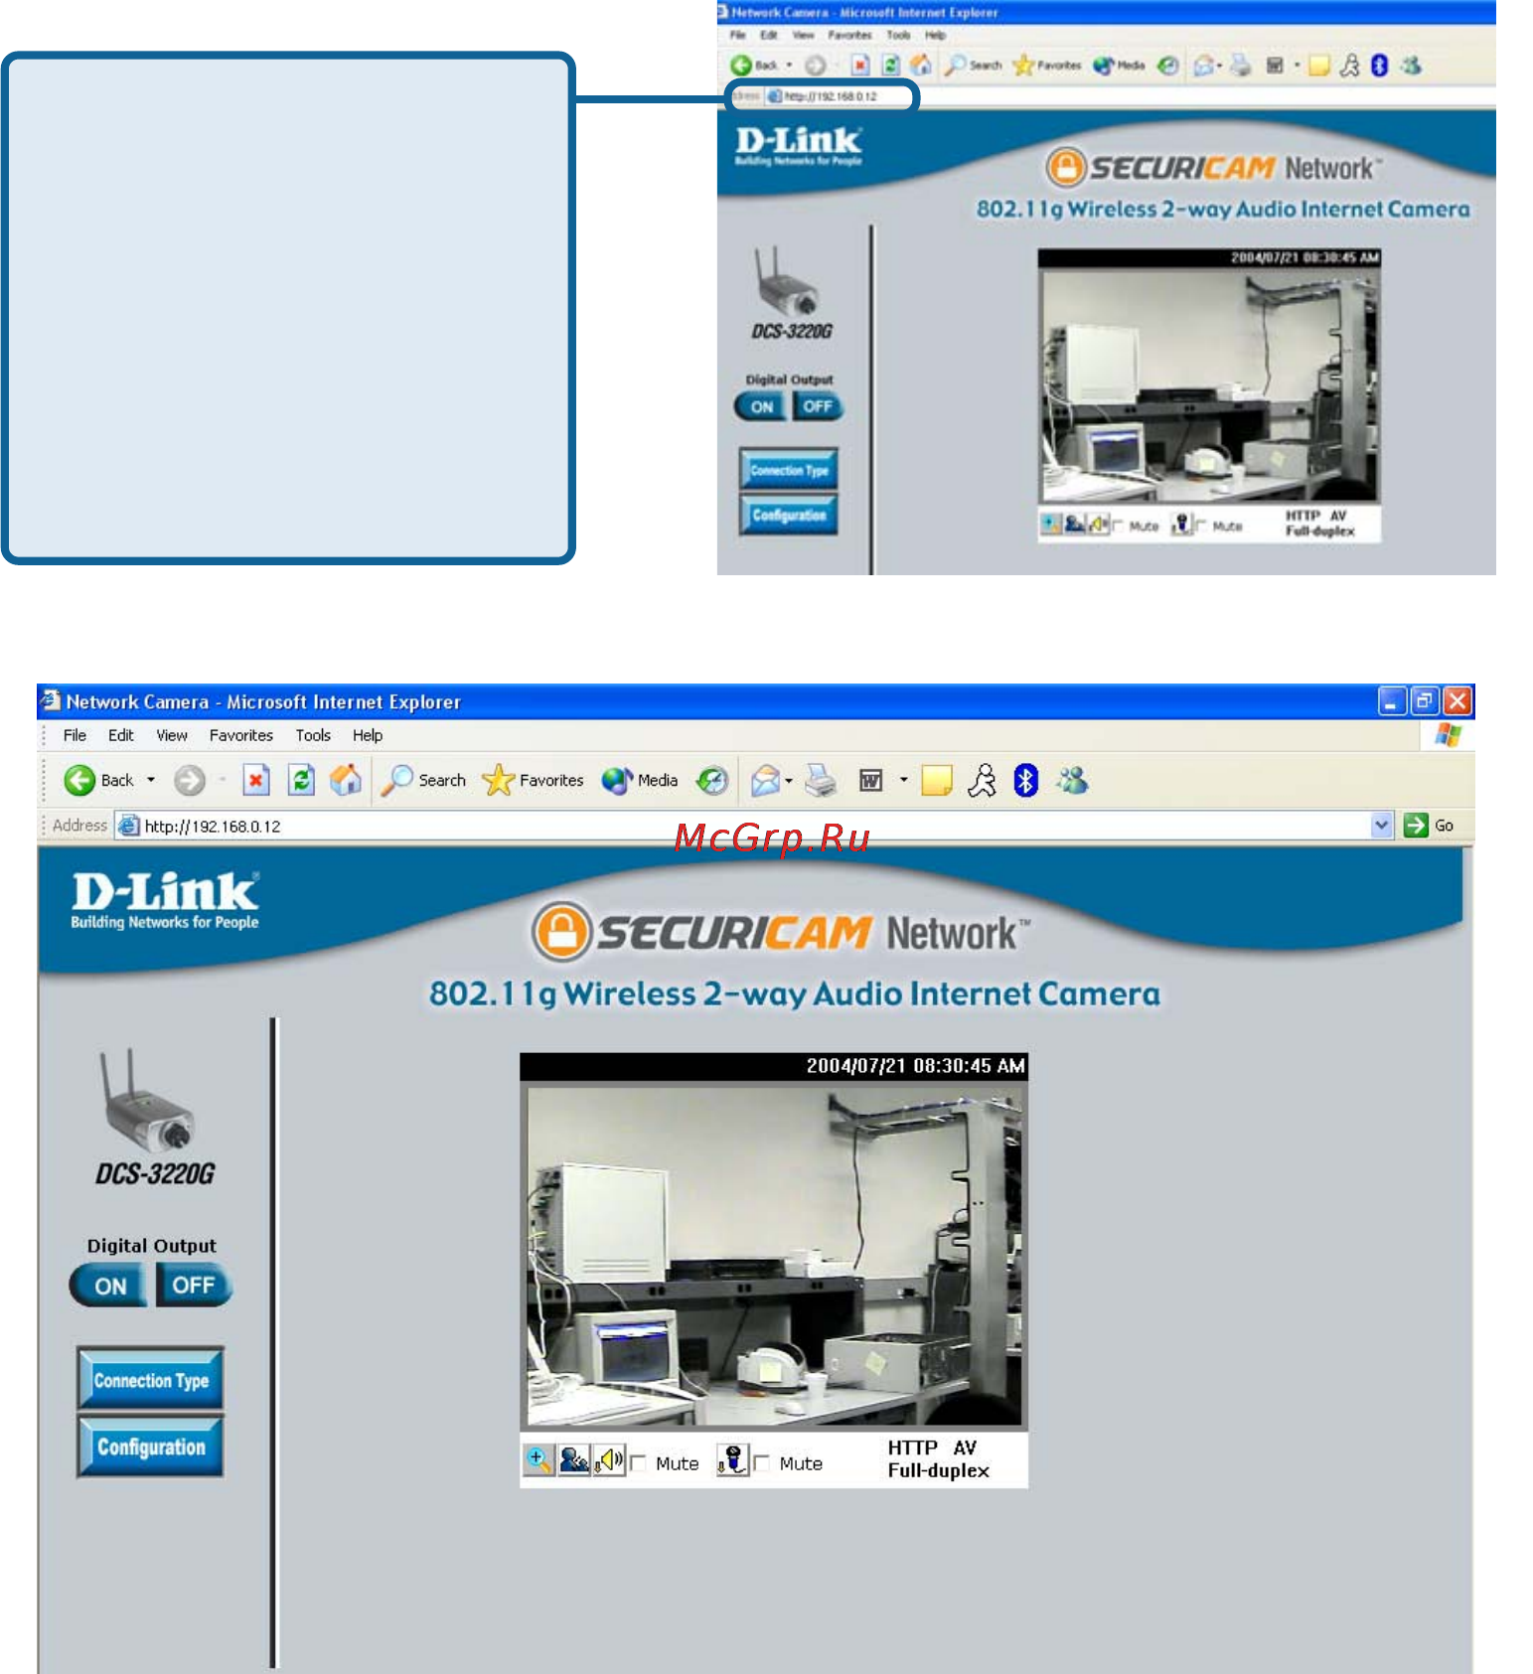The image size is (1533, 1674).
Task: Click the address bar URL field
Action: (x=755, y=826)
